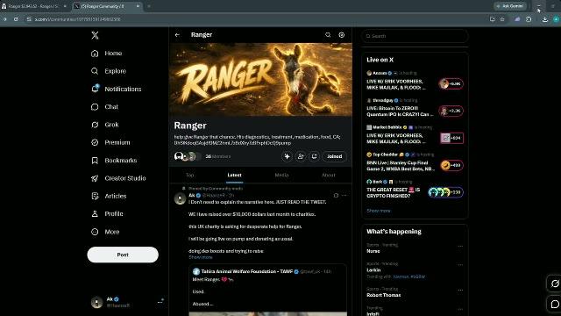The height and width of the screenshot is (316, 561).
Task: Switch to the Top tab
Action: point(189,176)
